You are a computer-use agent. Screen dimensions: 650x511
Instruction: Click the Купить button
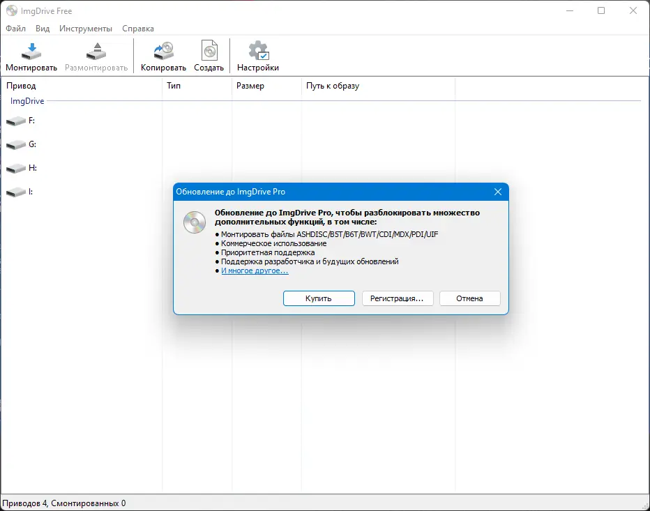tap(319, 298)
